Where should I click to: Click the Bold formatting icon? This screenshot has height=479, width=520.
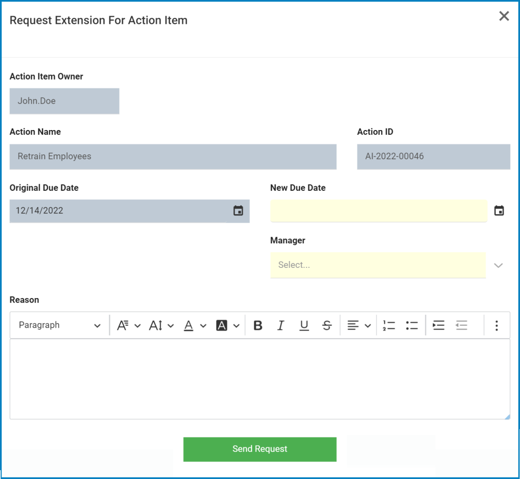257,326
